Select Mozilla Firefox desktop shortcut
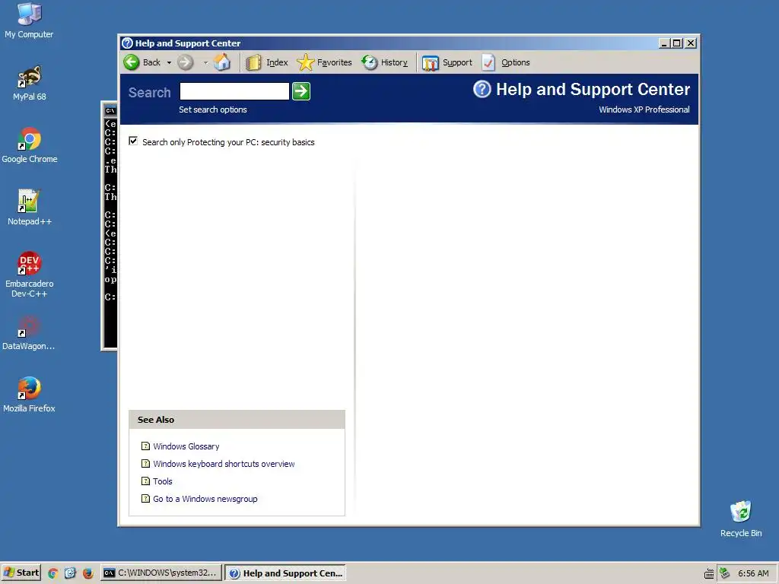779x584 pixels. tap(29, 395)
